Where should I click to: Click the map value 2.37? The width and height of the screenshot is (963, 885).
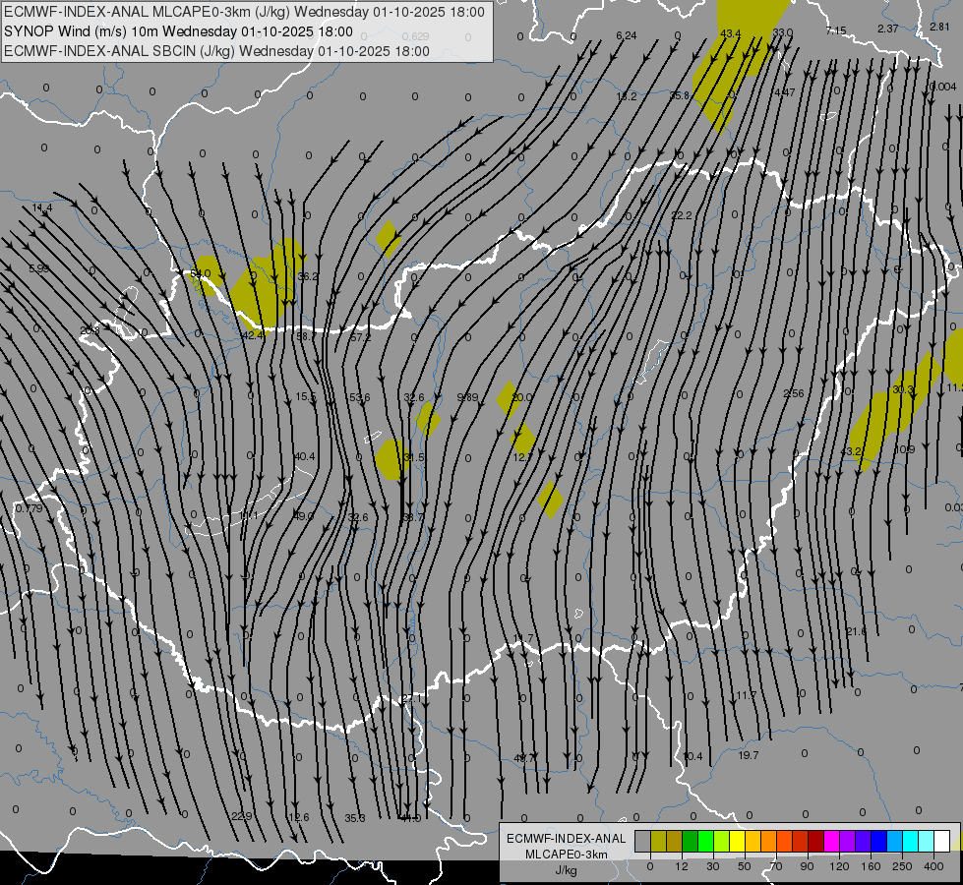tap(888, 29)
